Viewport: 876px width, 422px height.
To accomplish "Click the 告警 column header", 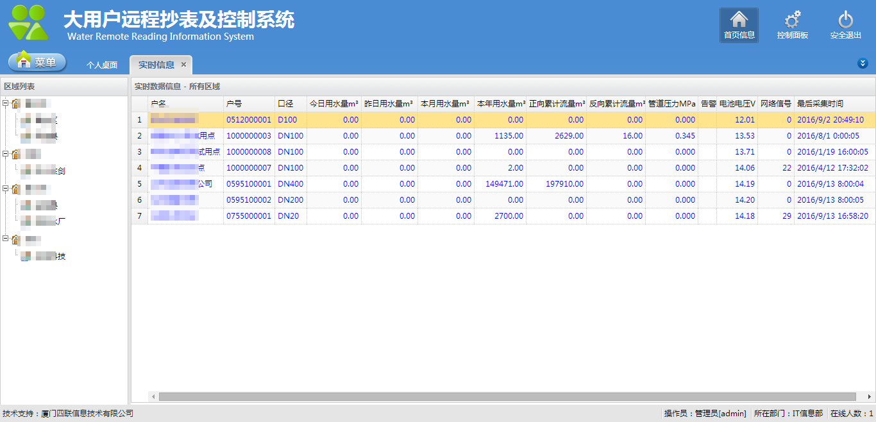I will pos(708,104).
